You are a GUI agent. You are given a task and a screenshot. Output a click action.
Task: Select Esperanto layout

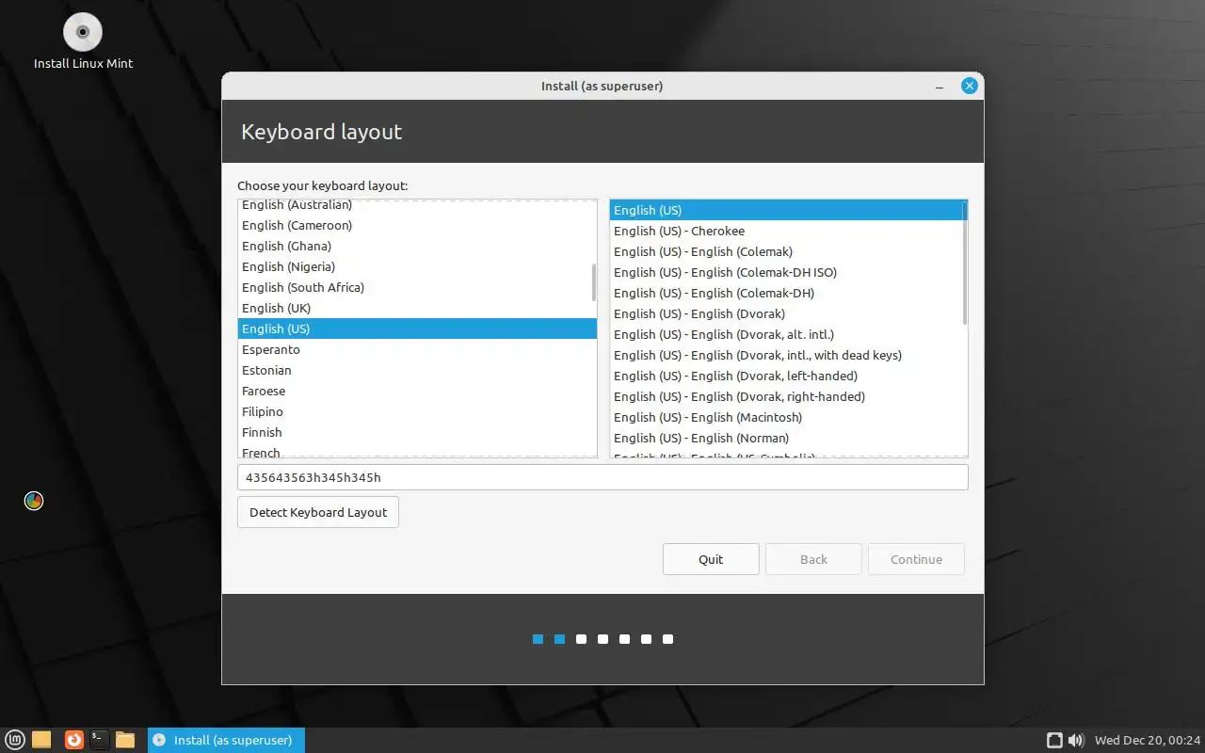tap(417, 349)
